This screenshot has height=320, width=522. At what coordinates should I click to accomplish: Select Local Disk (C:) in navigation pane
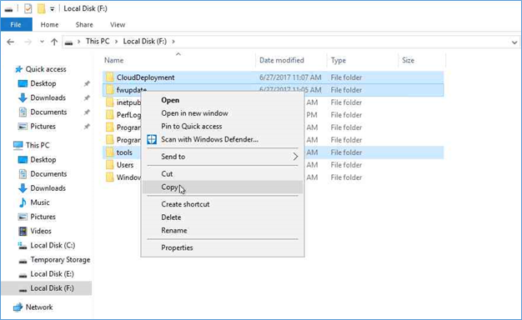(53, 246)
